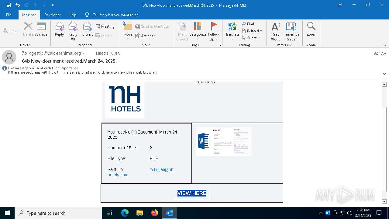Click the Find button
The height and width of the screenshot is (219, 389).
point(248,24)
